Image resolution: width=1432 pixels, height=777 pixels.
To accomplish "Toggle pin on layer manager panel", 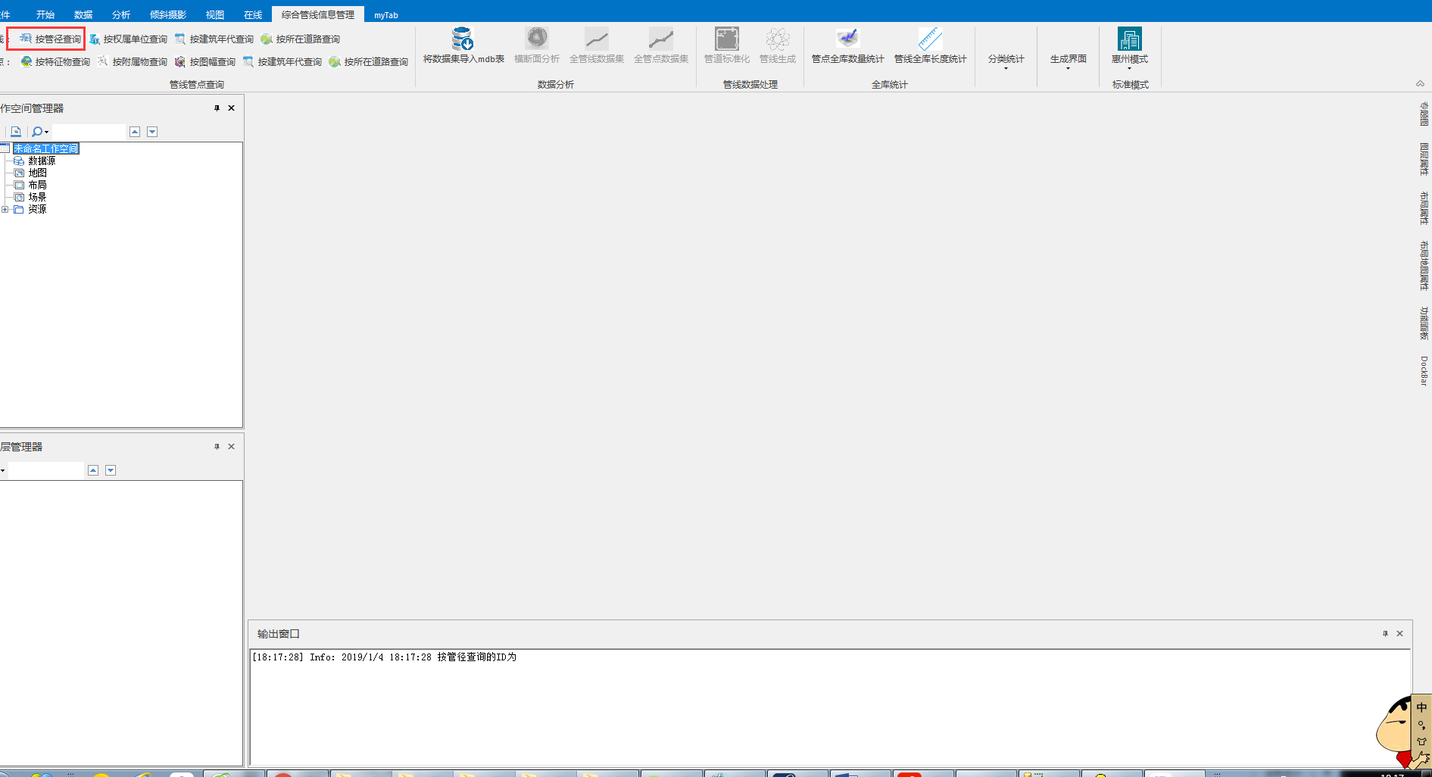I will (217, 447).
